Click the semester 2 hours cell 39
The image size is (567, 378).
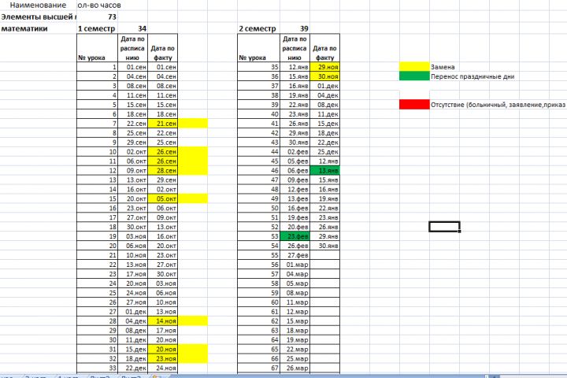pyautogui.click(x=295, y=28)
